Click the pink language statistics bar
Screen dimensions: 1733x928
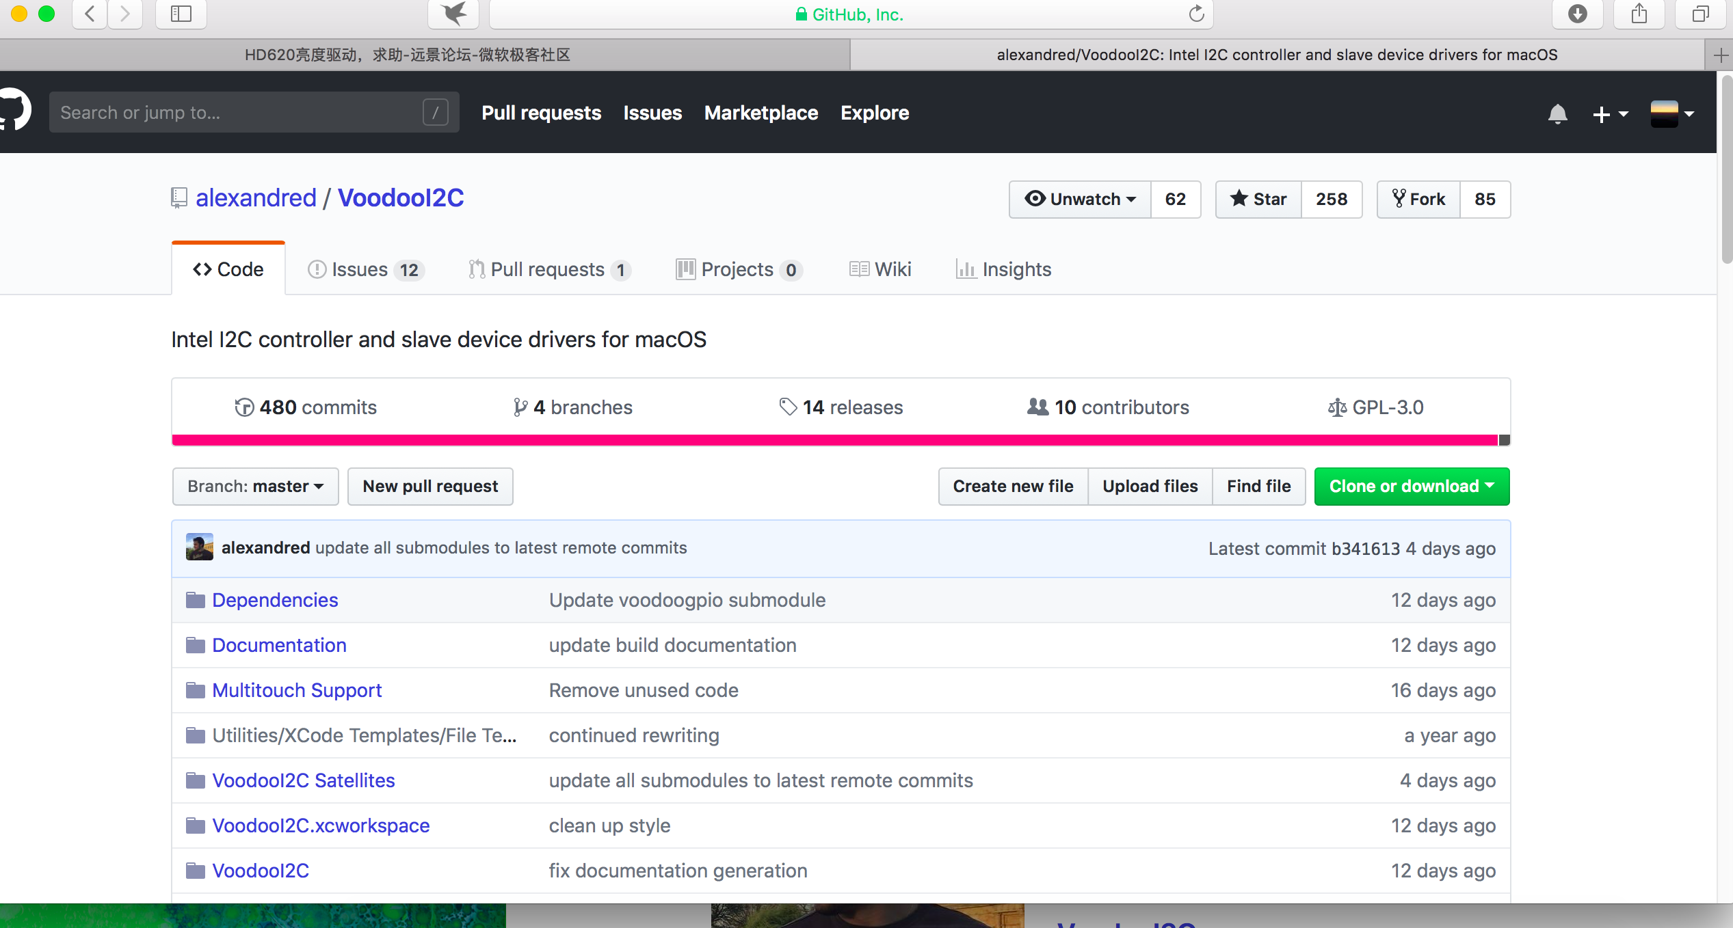(834, 440)
